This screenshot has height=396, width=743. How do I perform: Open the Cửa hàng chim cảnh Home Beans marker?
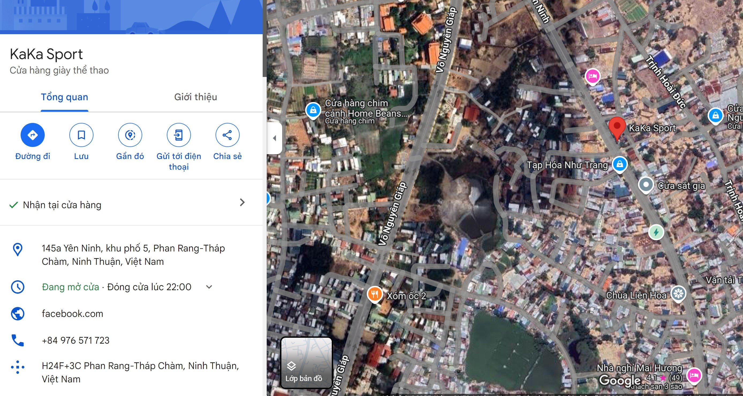(x=313, y=111)
